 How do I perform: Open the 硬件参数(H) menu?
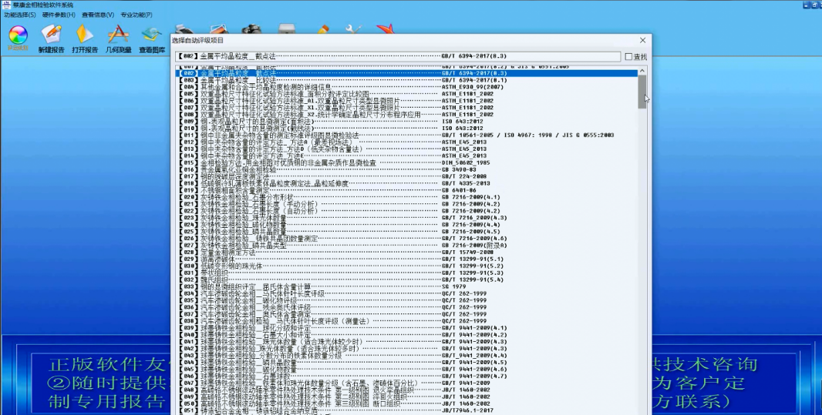coord(59,15)
